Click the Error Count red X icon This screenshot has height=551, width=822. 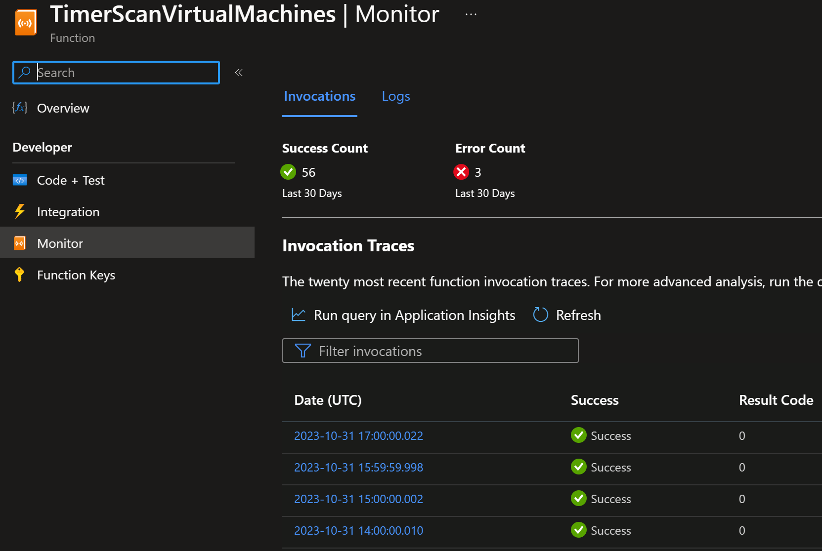461,172
